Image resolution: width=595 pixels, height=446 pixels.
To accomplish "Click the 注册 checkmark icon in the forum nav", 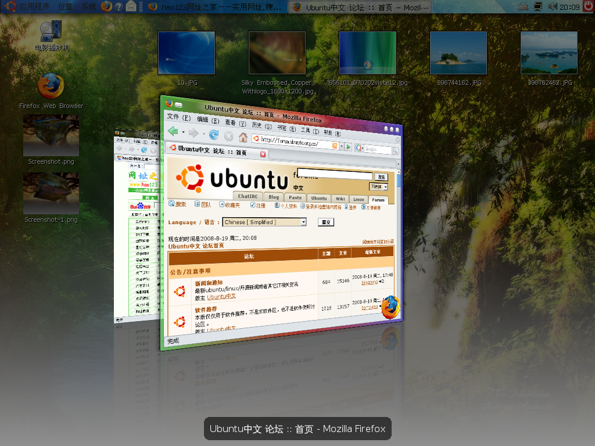I will [253, 205].
